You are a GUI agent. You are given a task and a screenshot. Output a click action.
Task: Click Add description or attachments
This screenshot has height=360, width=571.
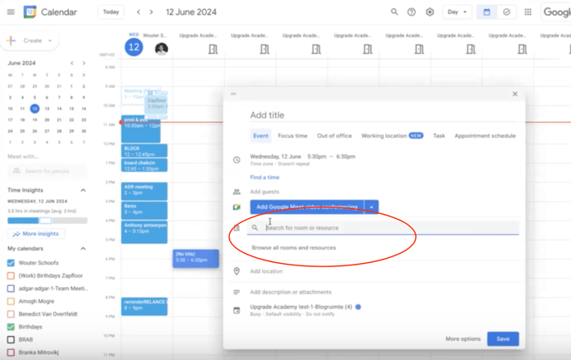click(x=290, y=292)
